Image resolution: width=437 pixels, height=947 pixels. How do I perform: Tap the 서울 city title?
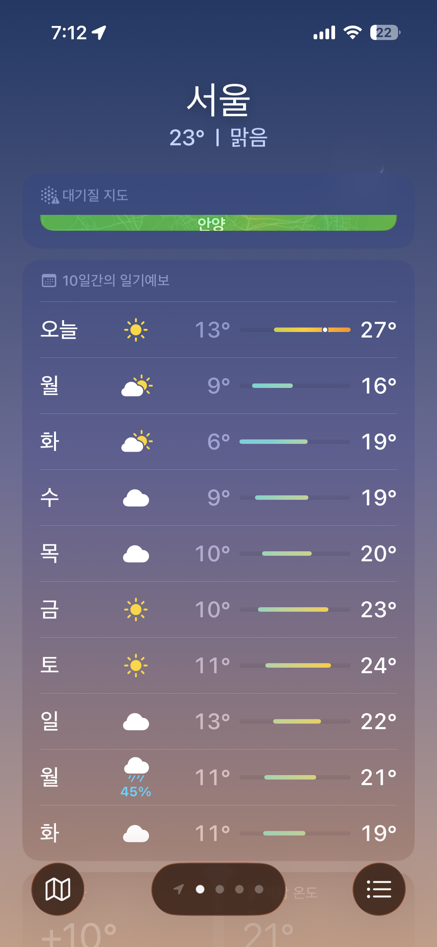coord(218,100)
